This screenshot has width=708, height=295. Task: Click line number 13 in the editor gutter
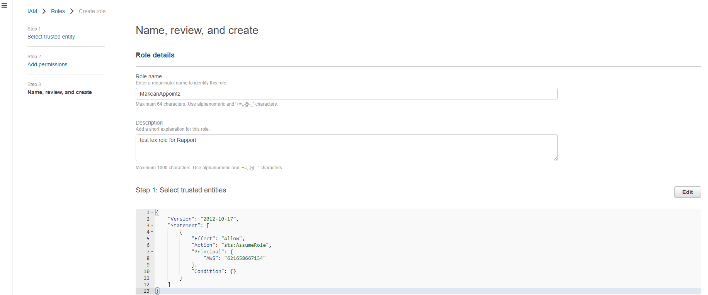[146, 291]
